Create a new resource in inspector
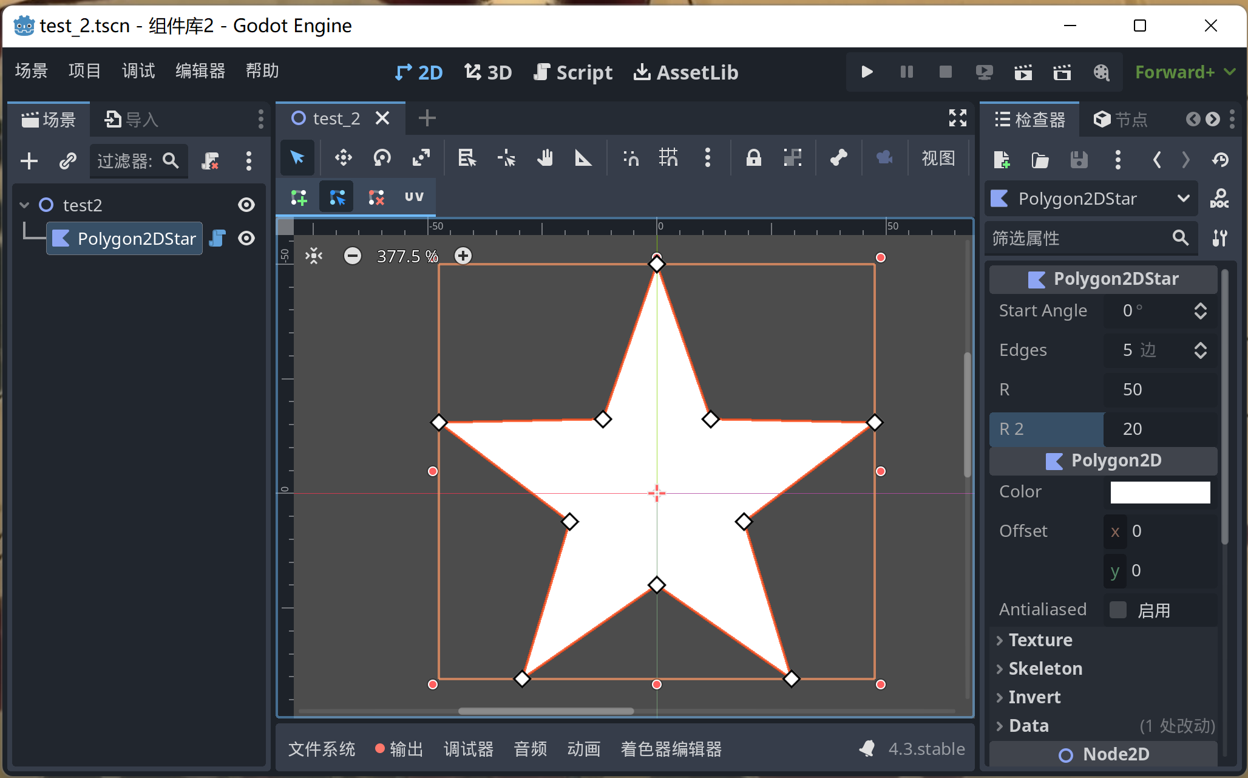 point(1001,160)
